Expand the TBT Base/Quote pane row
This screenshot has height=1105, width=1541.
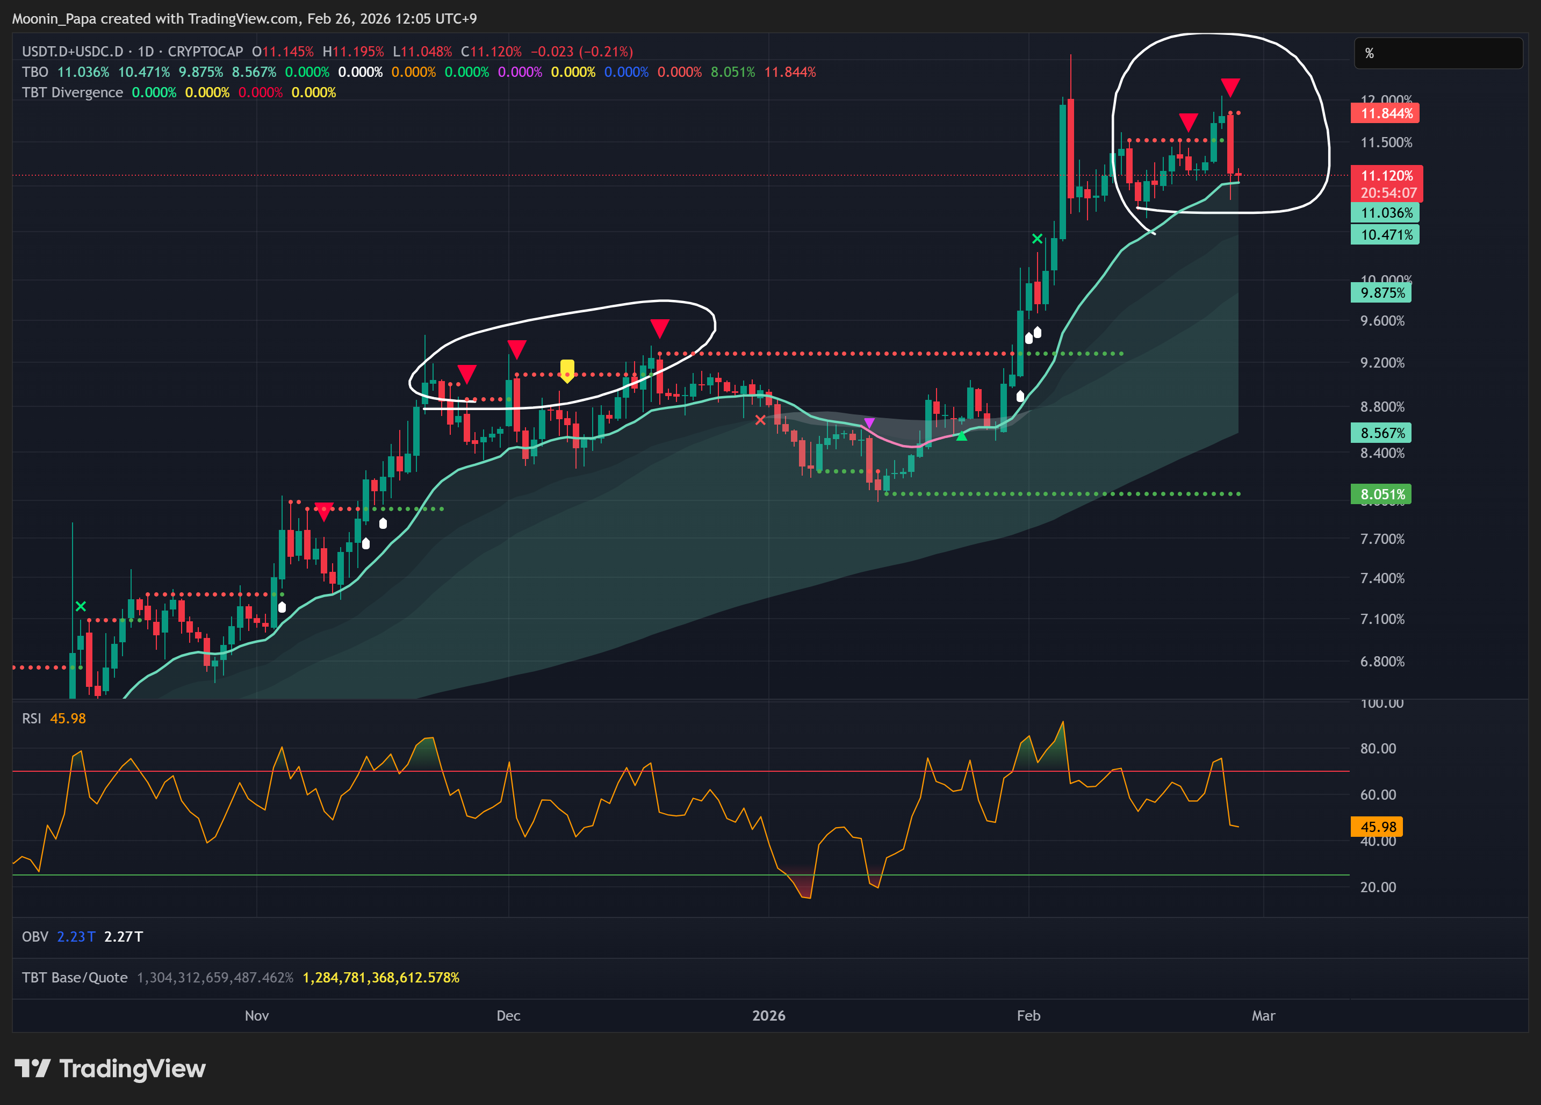(75, 977)
